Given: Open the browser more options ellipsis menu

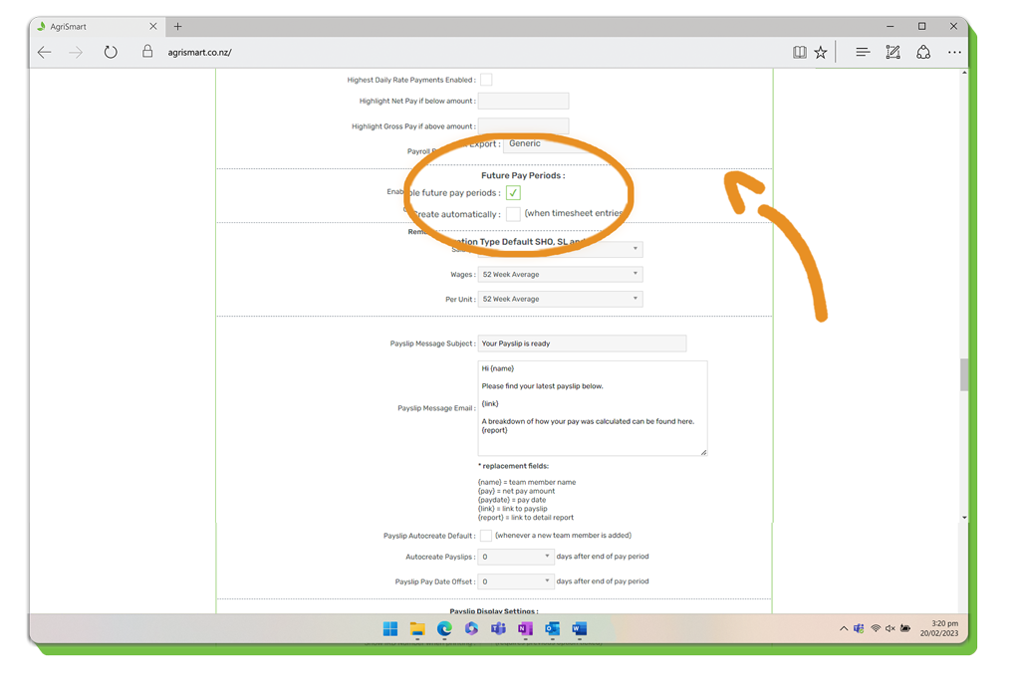Looking at the screenshot, I should (x=954, y=53).
